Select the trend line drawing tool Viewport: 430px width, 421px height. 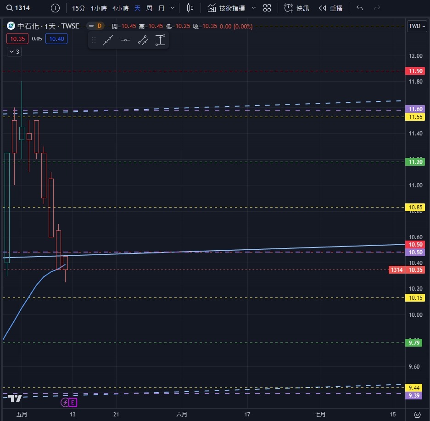point(108,40)
